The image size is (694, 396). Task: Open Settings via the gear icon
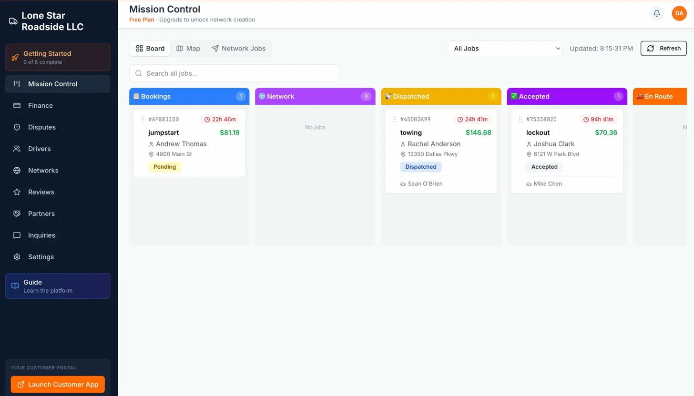[x=17, y=257]
